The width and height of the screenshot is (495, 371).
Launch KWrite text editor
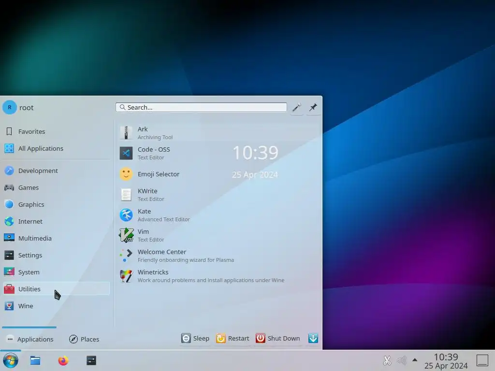pyautogui.click(x=218, y=195)
